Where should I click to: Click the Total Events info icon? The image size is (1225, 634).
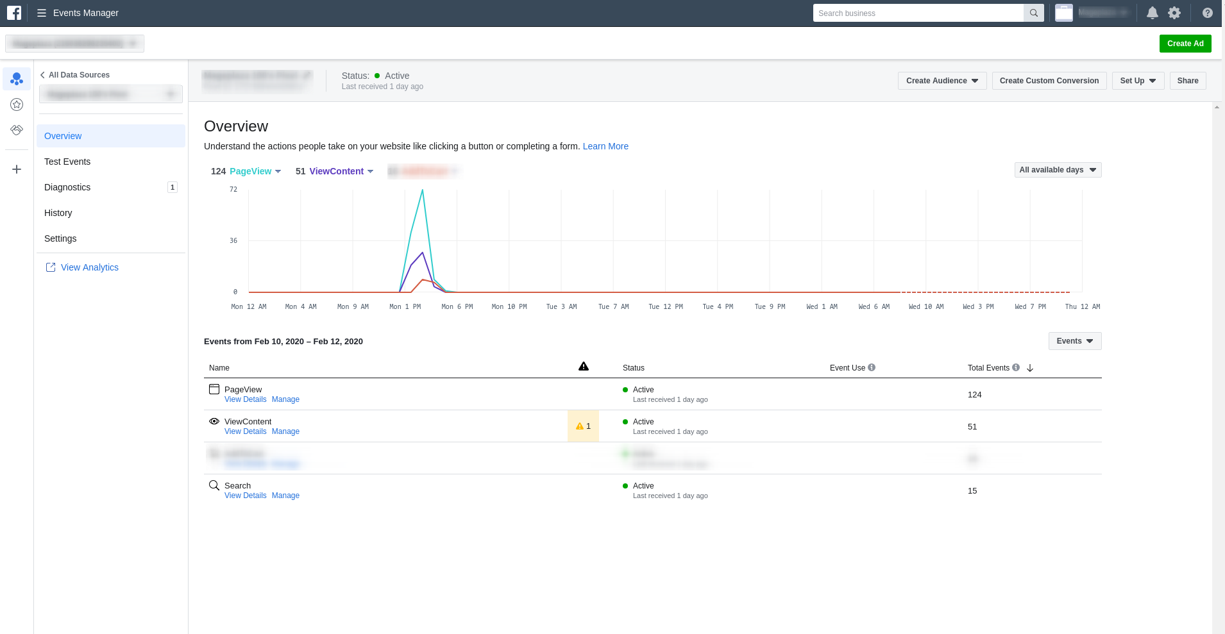[x=1016, y=367]
